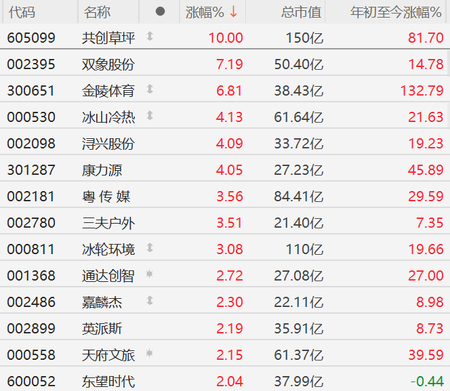Viewport: 450px width, 391px height.
Task: Click the star icon beside 通达创智
Action: point(149,274)
